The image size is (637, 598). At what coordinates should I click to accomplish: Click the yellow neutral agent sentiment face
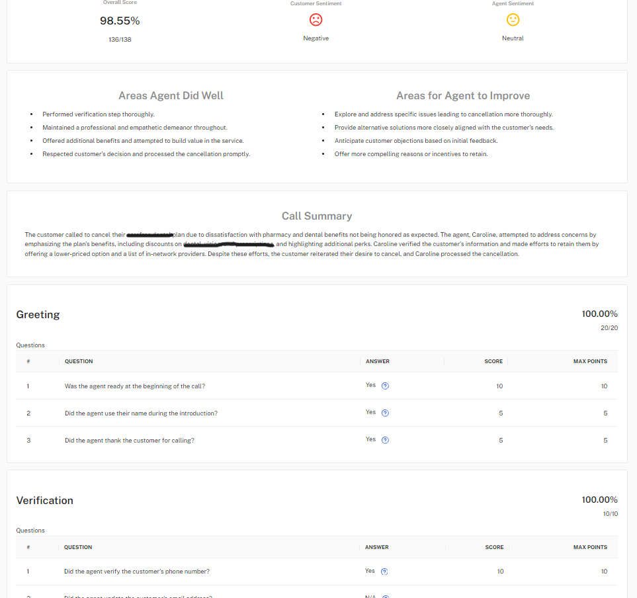513,20
